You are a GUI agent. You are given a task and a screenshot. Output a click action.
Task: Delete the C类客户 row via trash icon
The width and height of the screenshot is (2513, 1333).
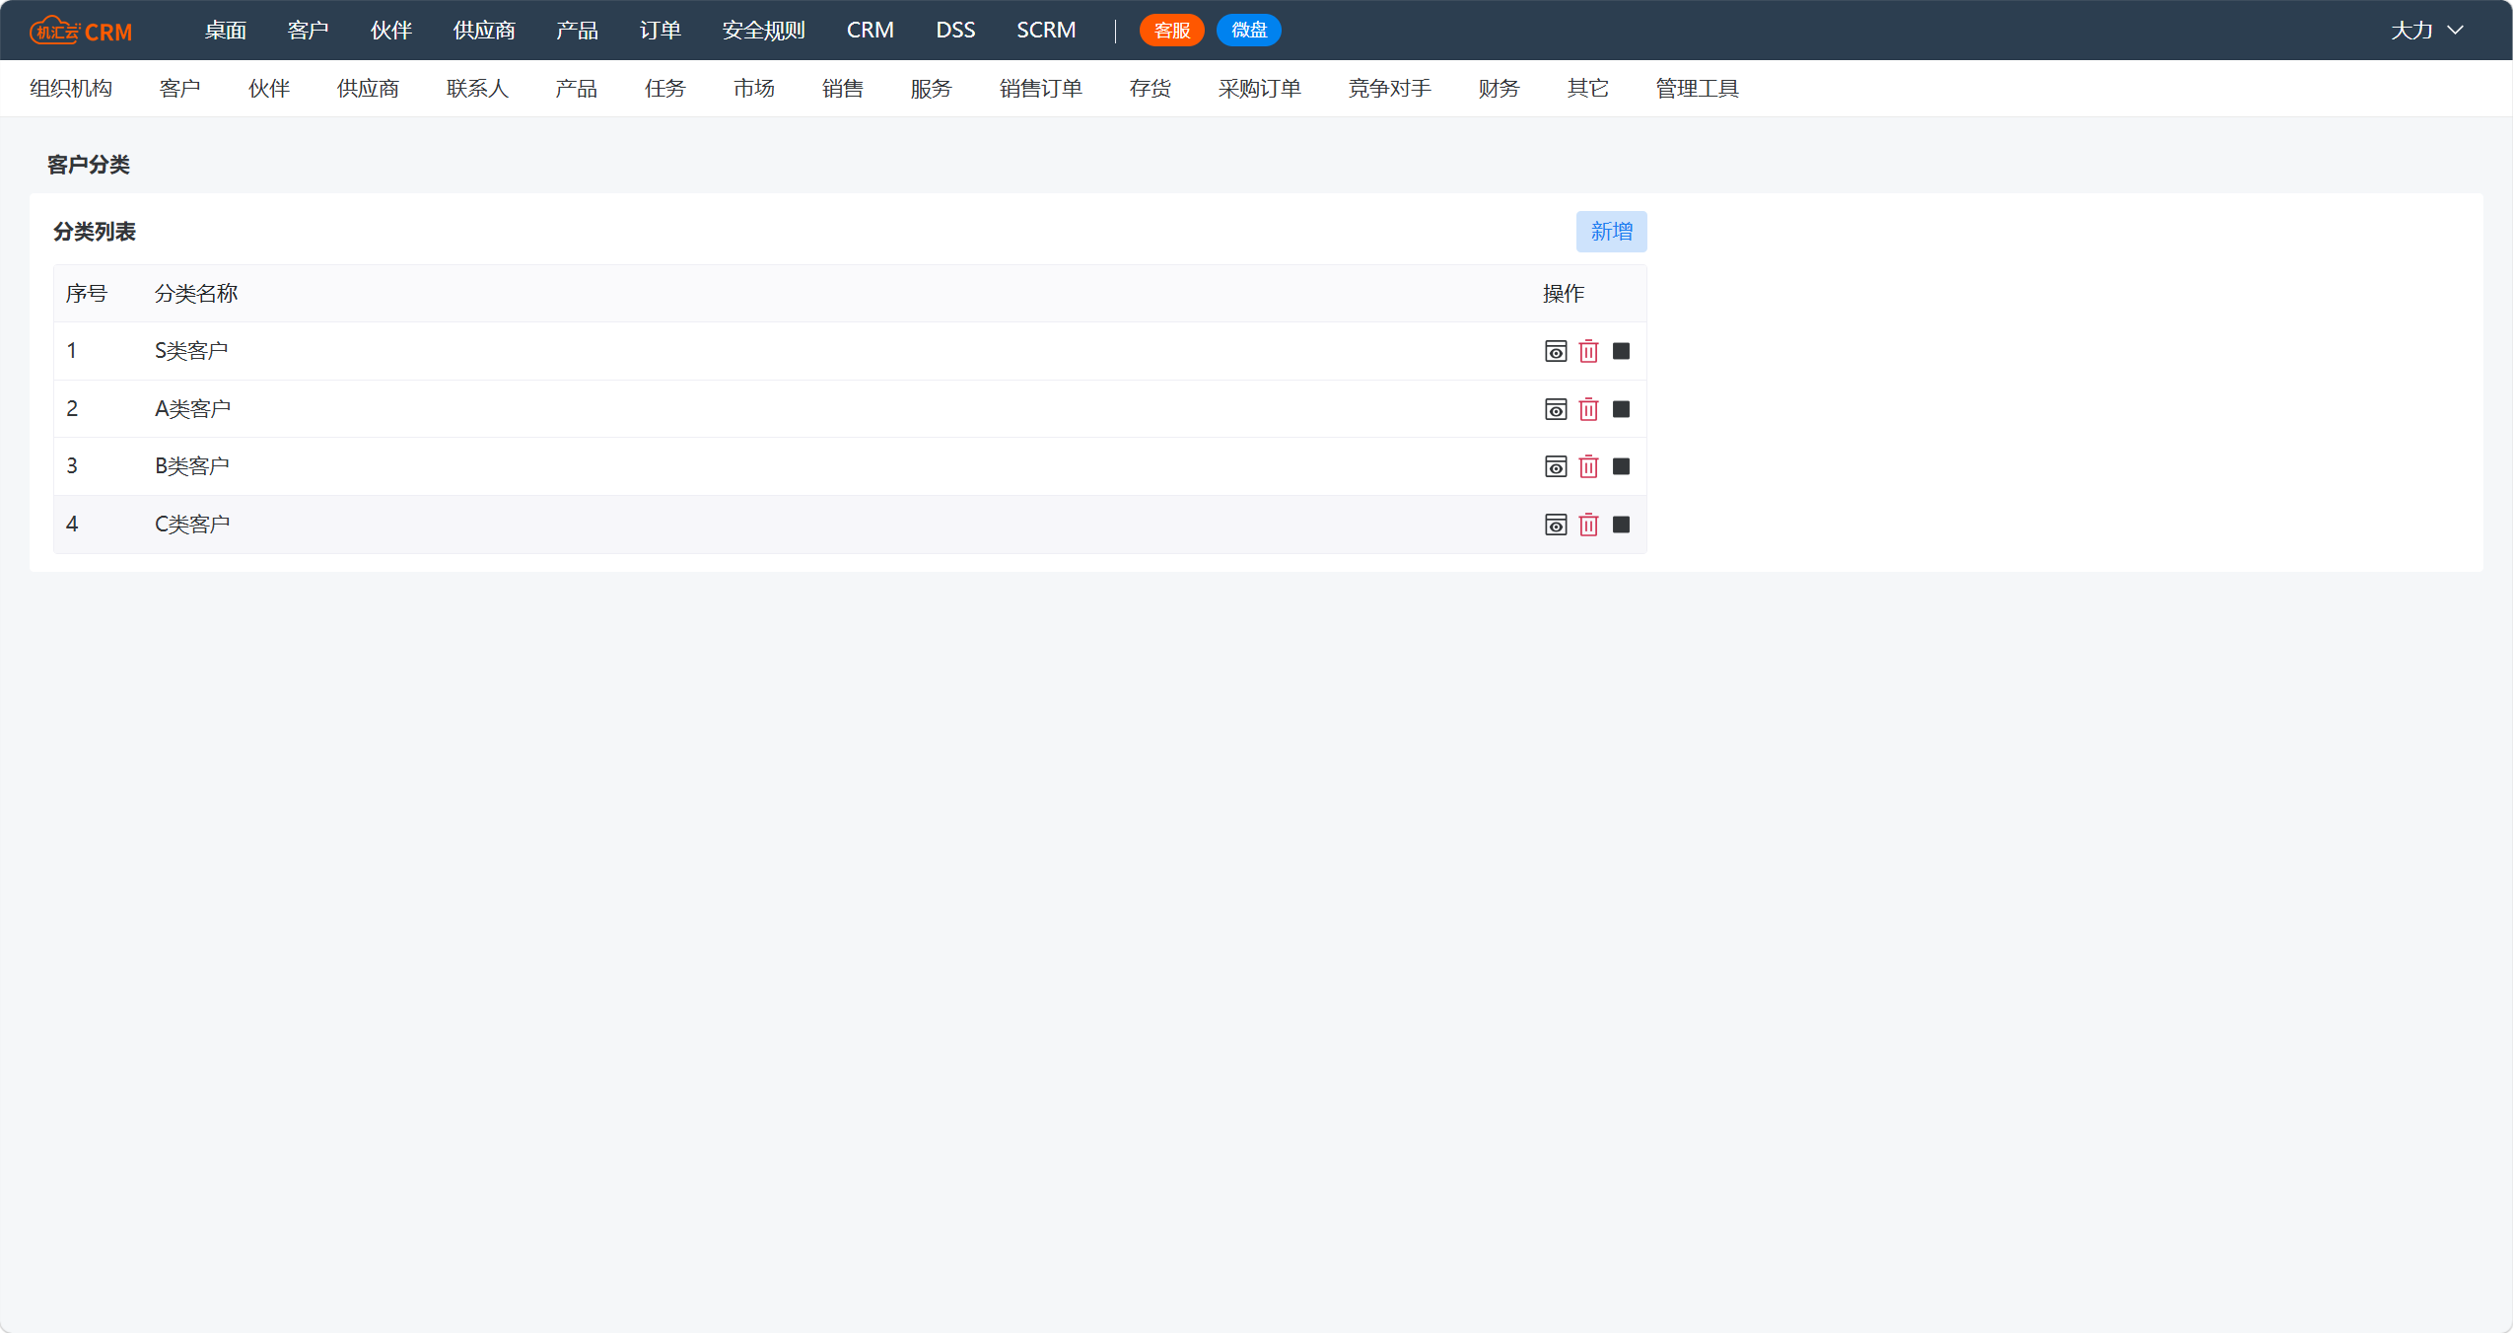click(x=1588, y=525)
